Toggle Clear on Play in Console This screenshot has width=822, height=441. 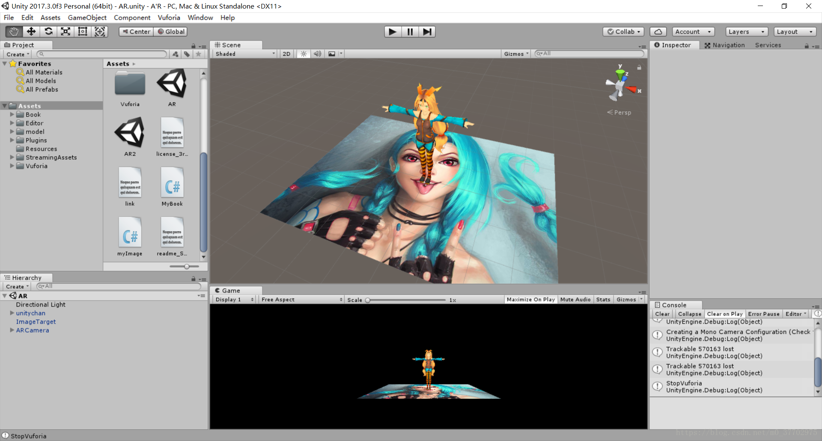click(725, 314)
